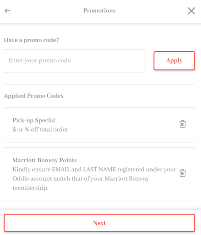The image size is (201, 235).
Task: Select the "Pick-up Special" promo title
Action: (x=34, y=120)
